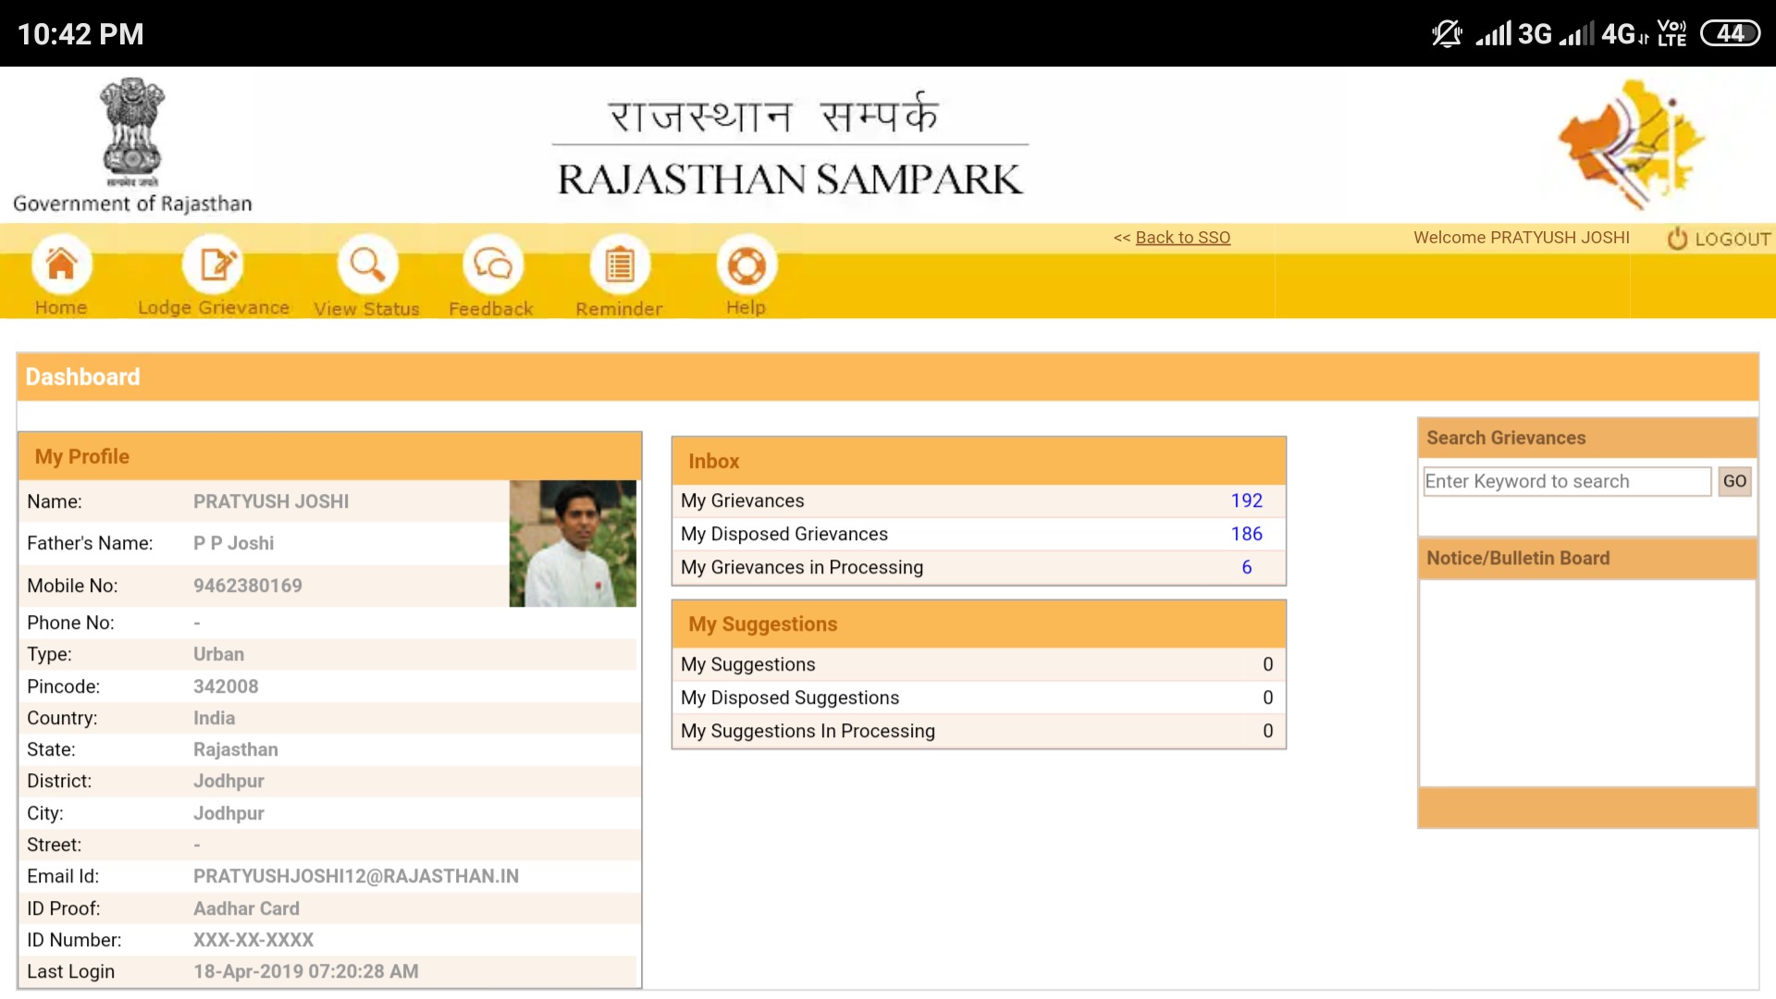Click the name value PRATYUSH JOSHI in profile
1776x999 pixels.
click(x=271, y=501)
